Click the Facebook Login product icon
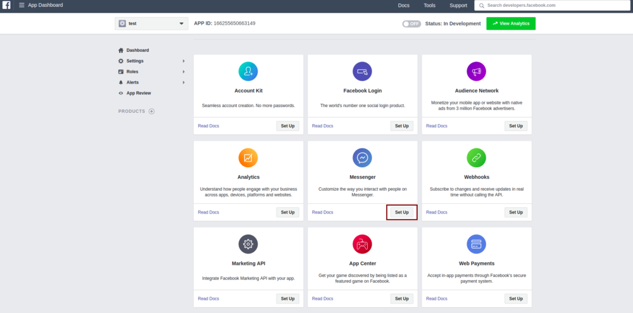 point(362,71)
